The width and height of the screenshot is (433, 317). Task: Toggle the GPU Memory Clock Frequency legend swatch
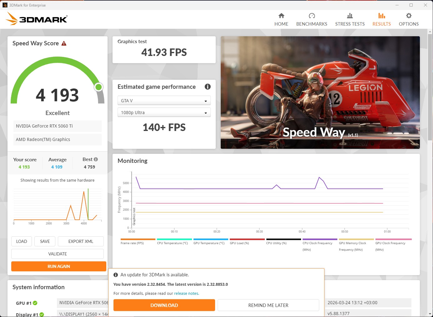coord(356,239)
